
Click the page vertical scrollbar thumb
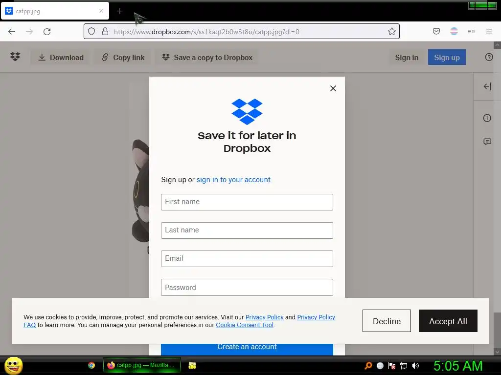coord(497,330)
